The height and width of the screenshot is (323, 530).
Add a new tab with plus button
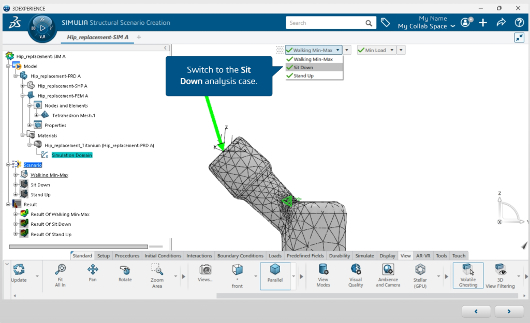(x=139, y=37)
